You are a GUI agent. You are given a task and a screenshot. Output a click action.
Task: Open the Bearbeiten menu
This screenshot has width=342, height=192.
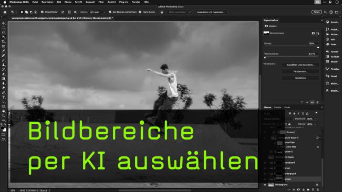[47, 2]
